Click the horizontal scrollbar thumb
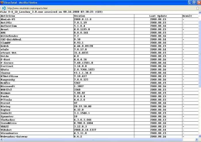 coord(93,139)
